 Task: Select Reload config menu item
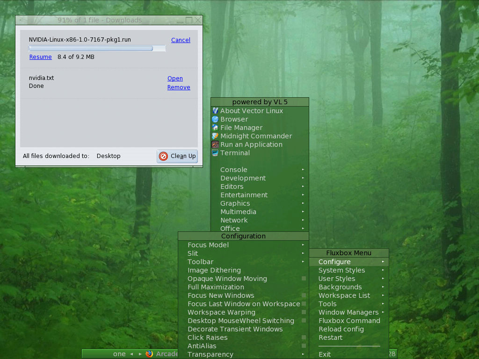(349, 329)
